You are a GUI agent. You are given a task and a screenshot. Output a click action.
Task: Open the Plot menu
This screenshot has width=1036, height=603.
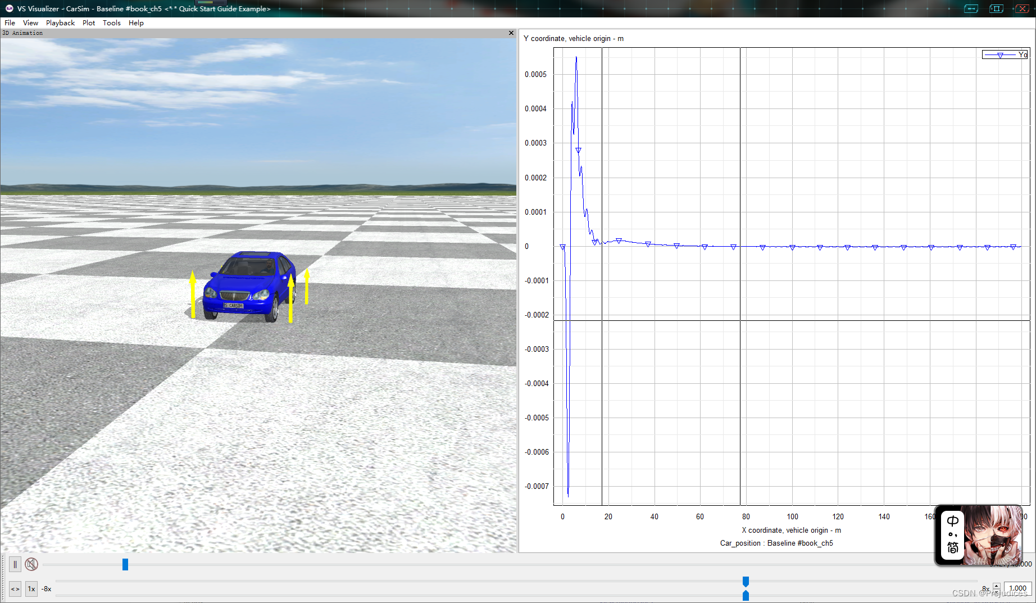tap(89, 23)
